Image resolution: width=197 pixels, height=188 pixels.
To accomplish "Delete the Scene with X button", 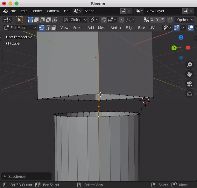I will 129,11.
